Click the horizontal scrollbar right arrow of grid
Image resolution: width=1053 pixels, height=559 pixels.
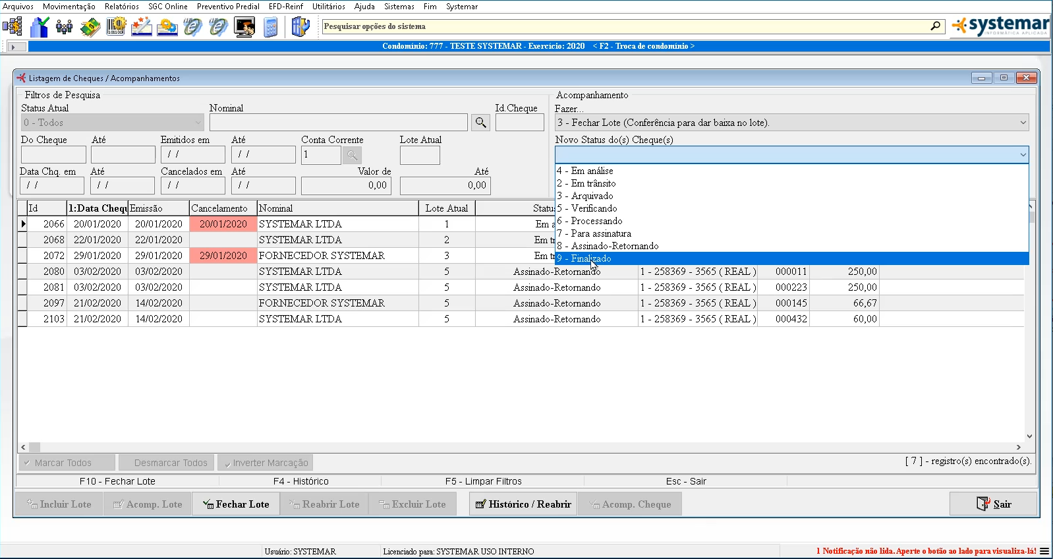[1018, 447]
